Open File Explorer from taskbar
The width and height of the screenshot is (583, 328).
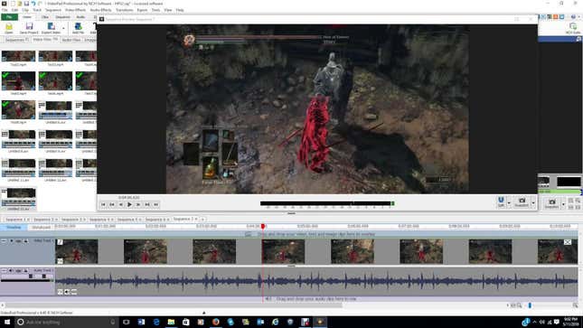click(x=171, y=322)
